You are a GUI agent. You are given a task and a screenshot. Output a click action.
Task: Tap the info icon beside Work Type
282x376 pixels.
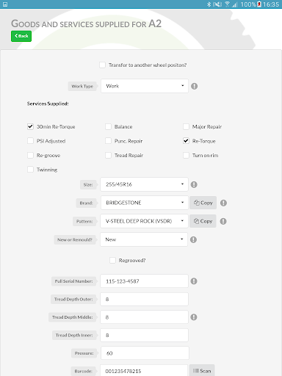[195, 86]
